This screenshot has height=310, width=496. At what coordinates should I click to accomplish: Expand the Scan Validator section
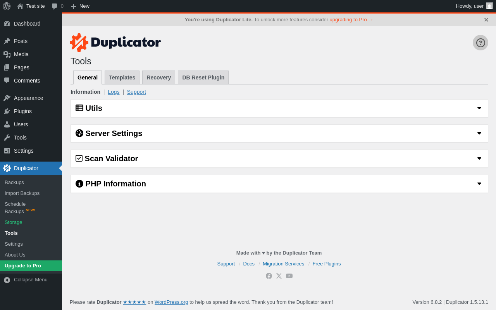tap(279, 158)
